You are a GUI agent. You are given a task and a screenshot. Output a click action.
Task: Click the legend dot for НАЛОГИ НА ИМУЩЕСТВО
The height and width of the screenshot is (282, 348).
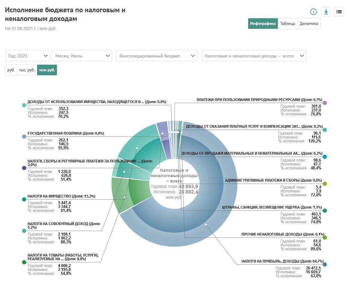click(24, 199)
